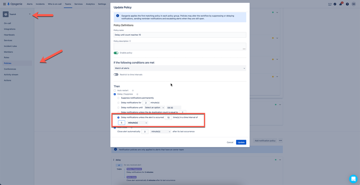Image resolution: width=360 pixels, height=185 pixels.
Task: Click Add notification policy button
Action: tap(265, 141)
